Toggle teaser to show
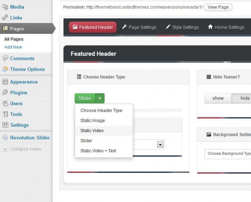The image size is (251, 202). tap(218, 98)
